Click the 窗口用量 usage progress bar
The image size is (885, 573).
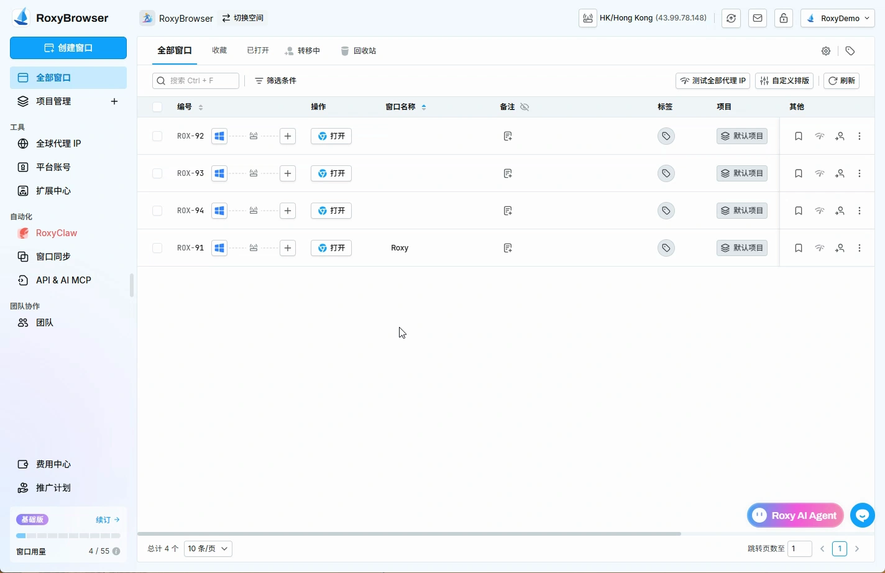pos(68,536)
